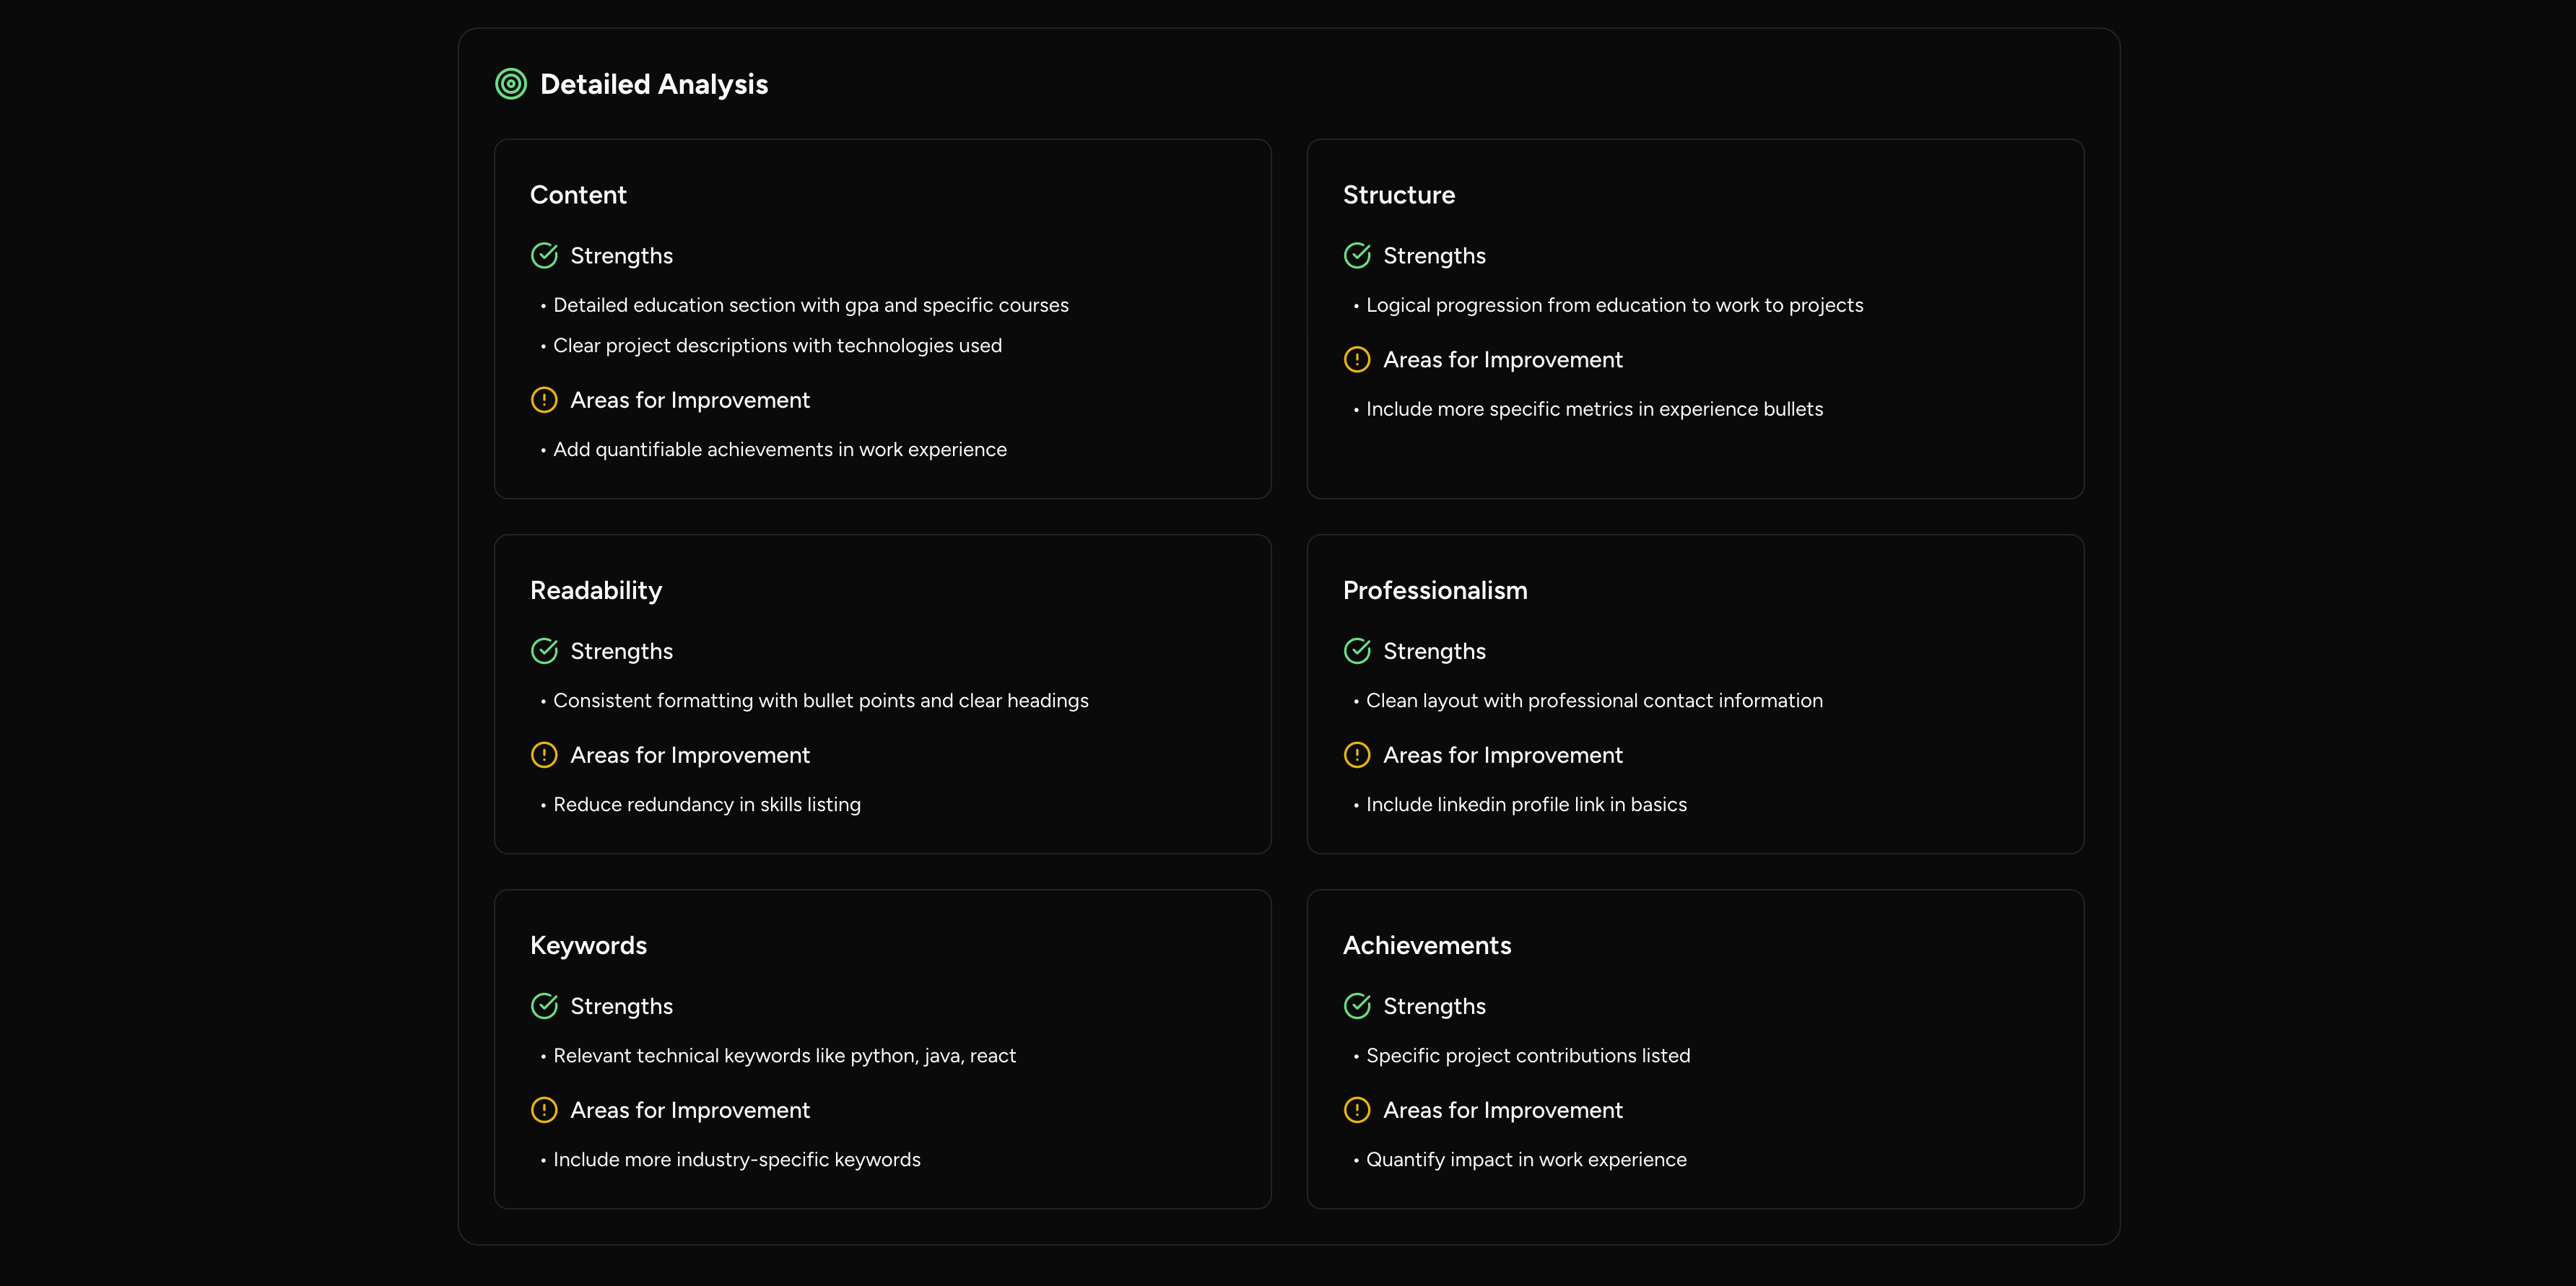
Task: Click the warning icon in Readability's Areas for Improvement
Action: click(544, 756)
